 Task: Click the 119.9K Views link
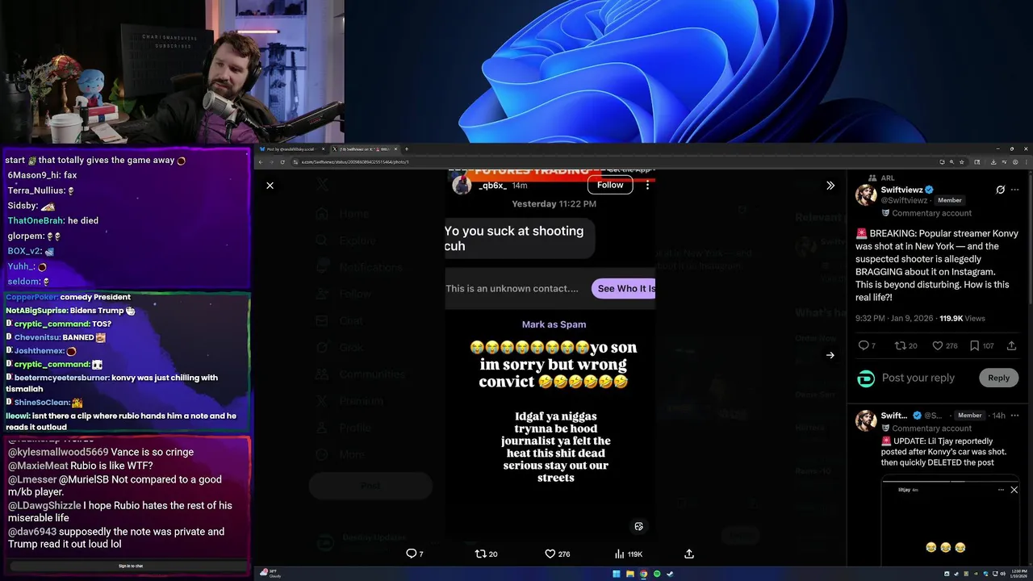click(962, 319)
